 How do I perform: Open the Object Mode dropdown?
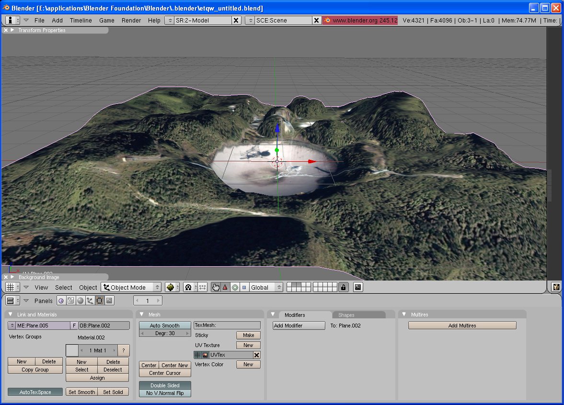point(131,287)
